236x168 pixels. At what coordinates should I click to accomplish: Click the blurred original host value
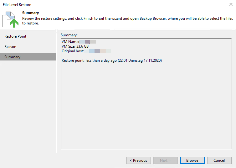click(x=98, y=51)
